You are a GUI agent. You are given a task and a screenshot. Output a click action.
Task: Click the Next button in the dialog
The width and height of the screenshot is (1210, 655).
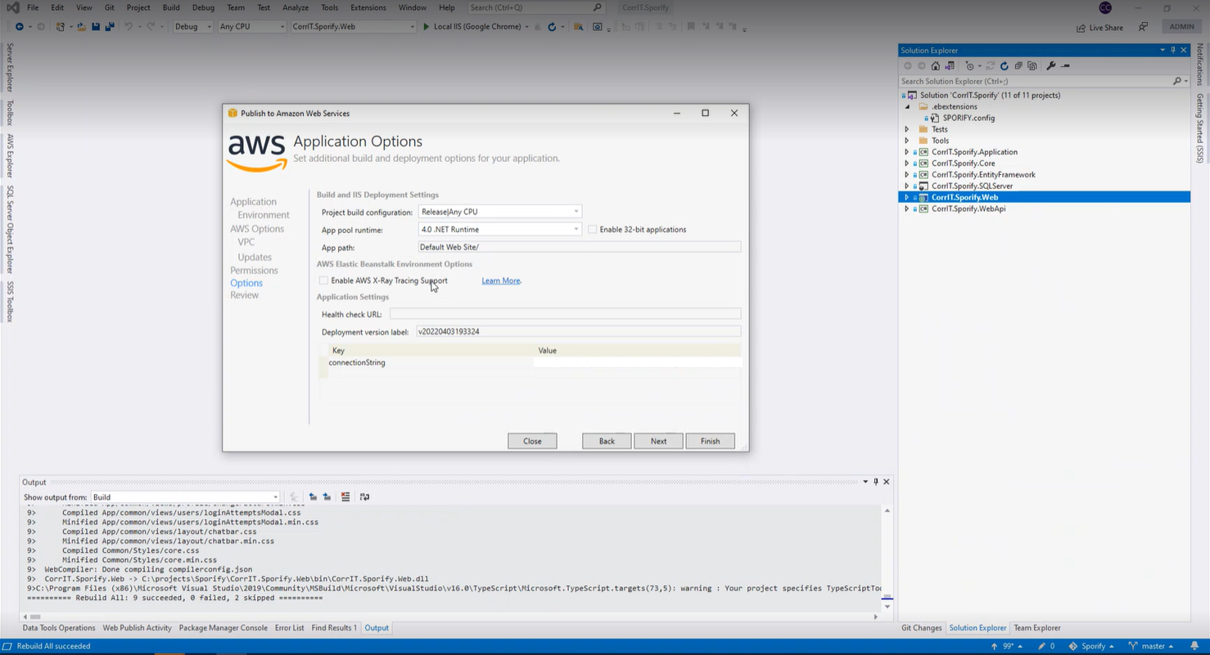(658, 441)
